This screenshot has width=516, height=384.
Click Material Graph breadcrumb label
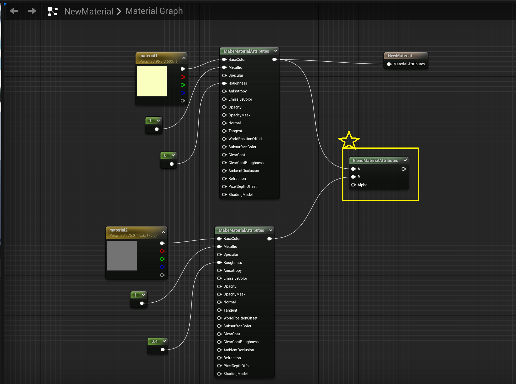[154, 11]
